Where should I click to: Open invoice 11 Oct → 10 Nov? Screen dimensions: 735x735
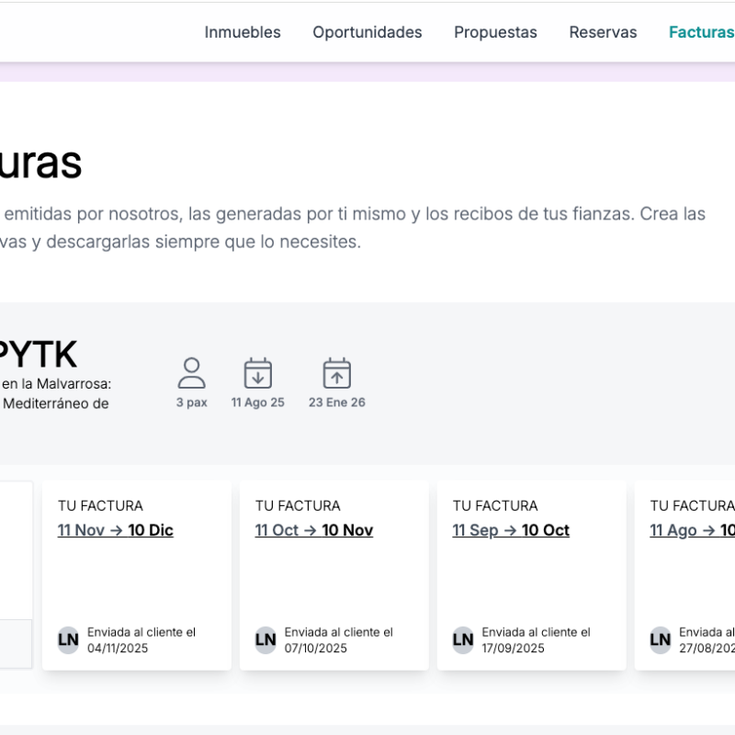tap(313, 530)
